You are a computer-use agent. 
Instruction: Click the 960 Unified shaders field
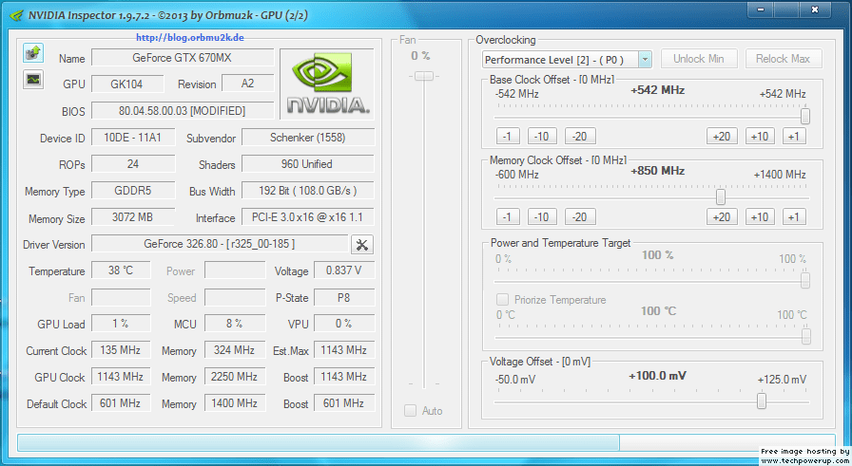click(308, 164)
